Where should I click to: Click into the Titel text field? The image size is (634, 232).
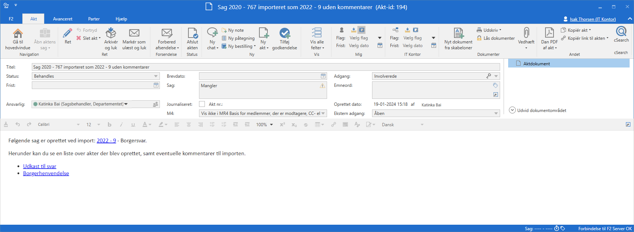pos(265,67)
